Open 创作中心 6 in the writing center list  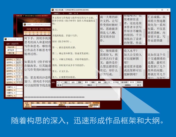tap(11, 74)
